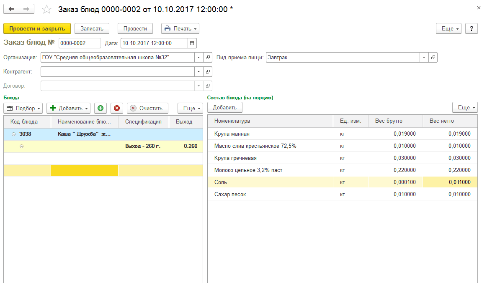Click the Спецификация column header
The image size is (482, 283).
pyautogui.click(x=144, y=121)
